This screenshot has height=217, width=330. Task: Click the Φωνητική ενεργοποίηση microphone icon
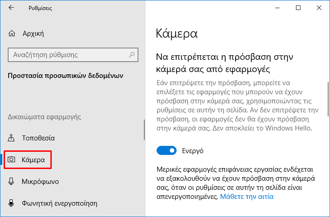click(x=11, y=203)
